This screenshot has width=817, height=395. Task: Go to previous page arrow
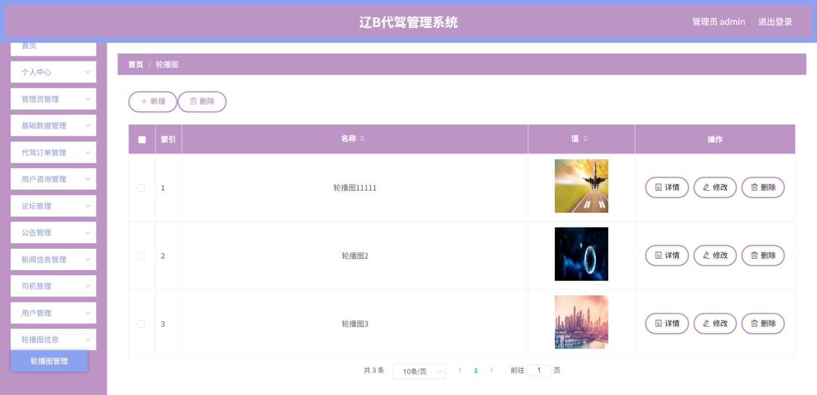(460, 370)
